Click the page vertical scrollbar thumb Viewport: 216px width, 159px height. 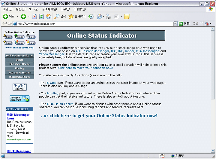pyautogui.click(x=213, y=65)
